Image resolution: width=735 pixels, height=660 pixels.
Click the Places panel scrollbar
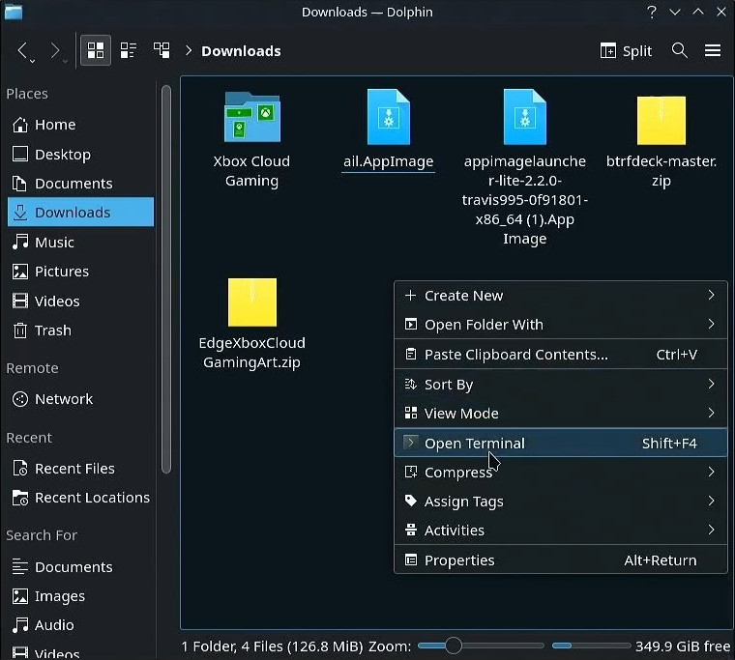click(x=166, y=279)
